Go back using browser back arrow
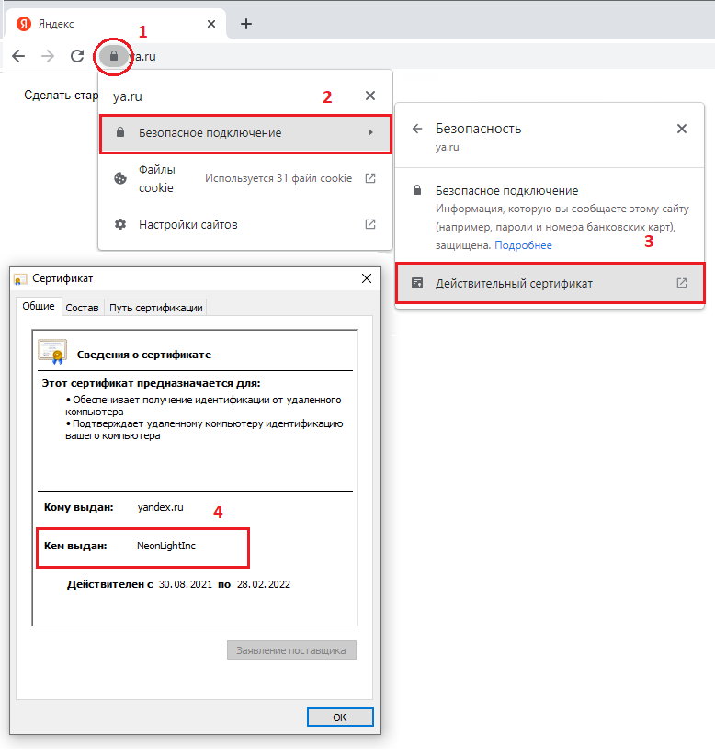The width and height of the screenshot is (715, 756). (18, 56)
